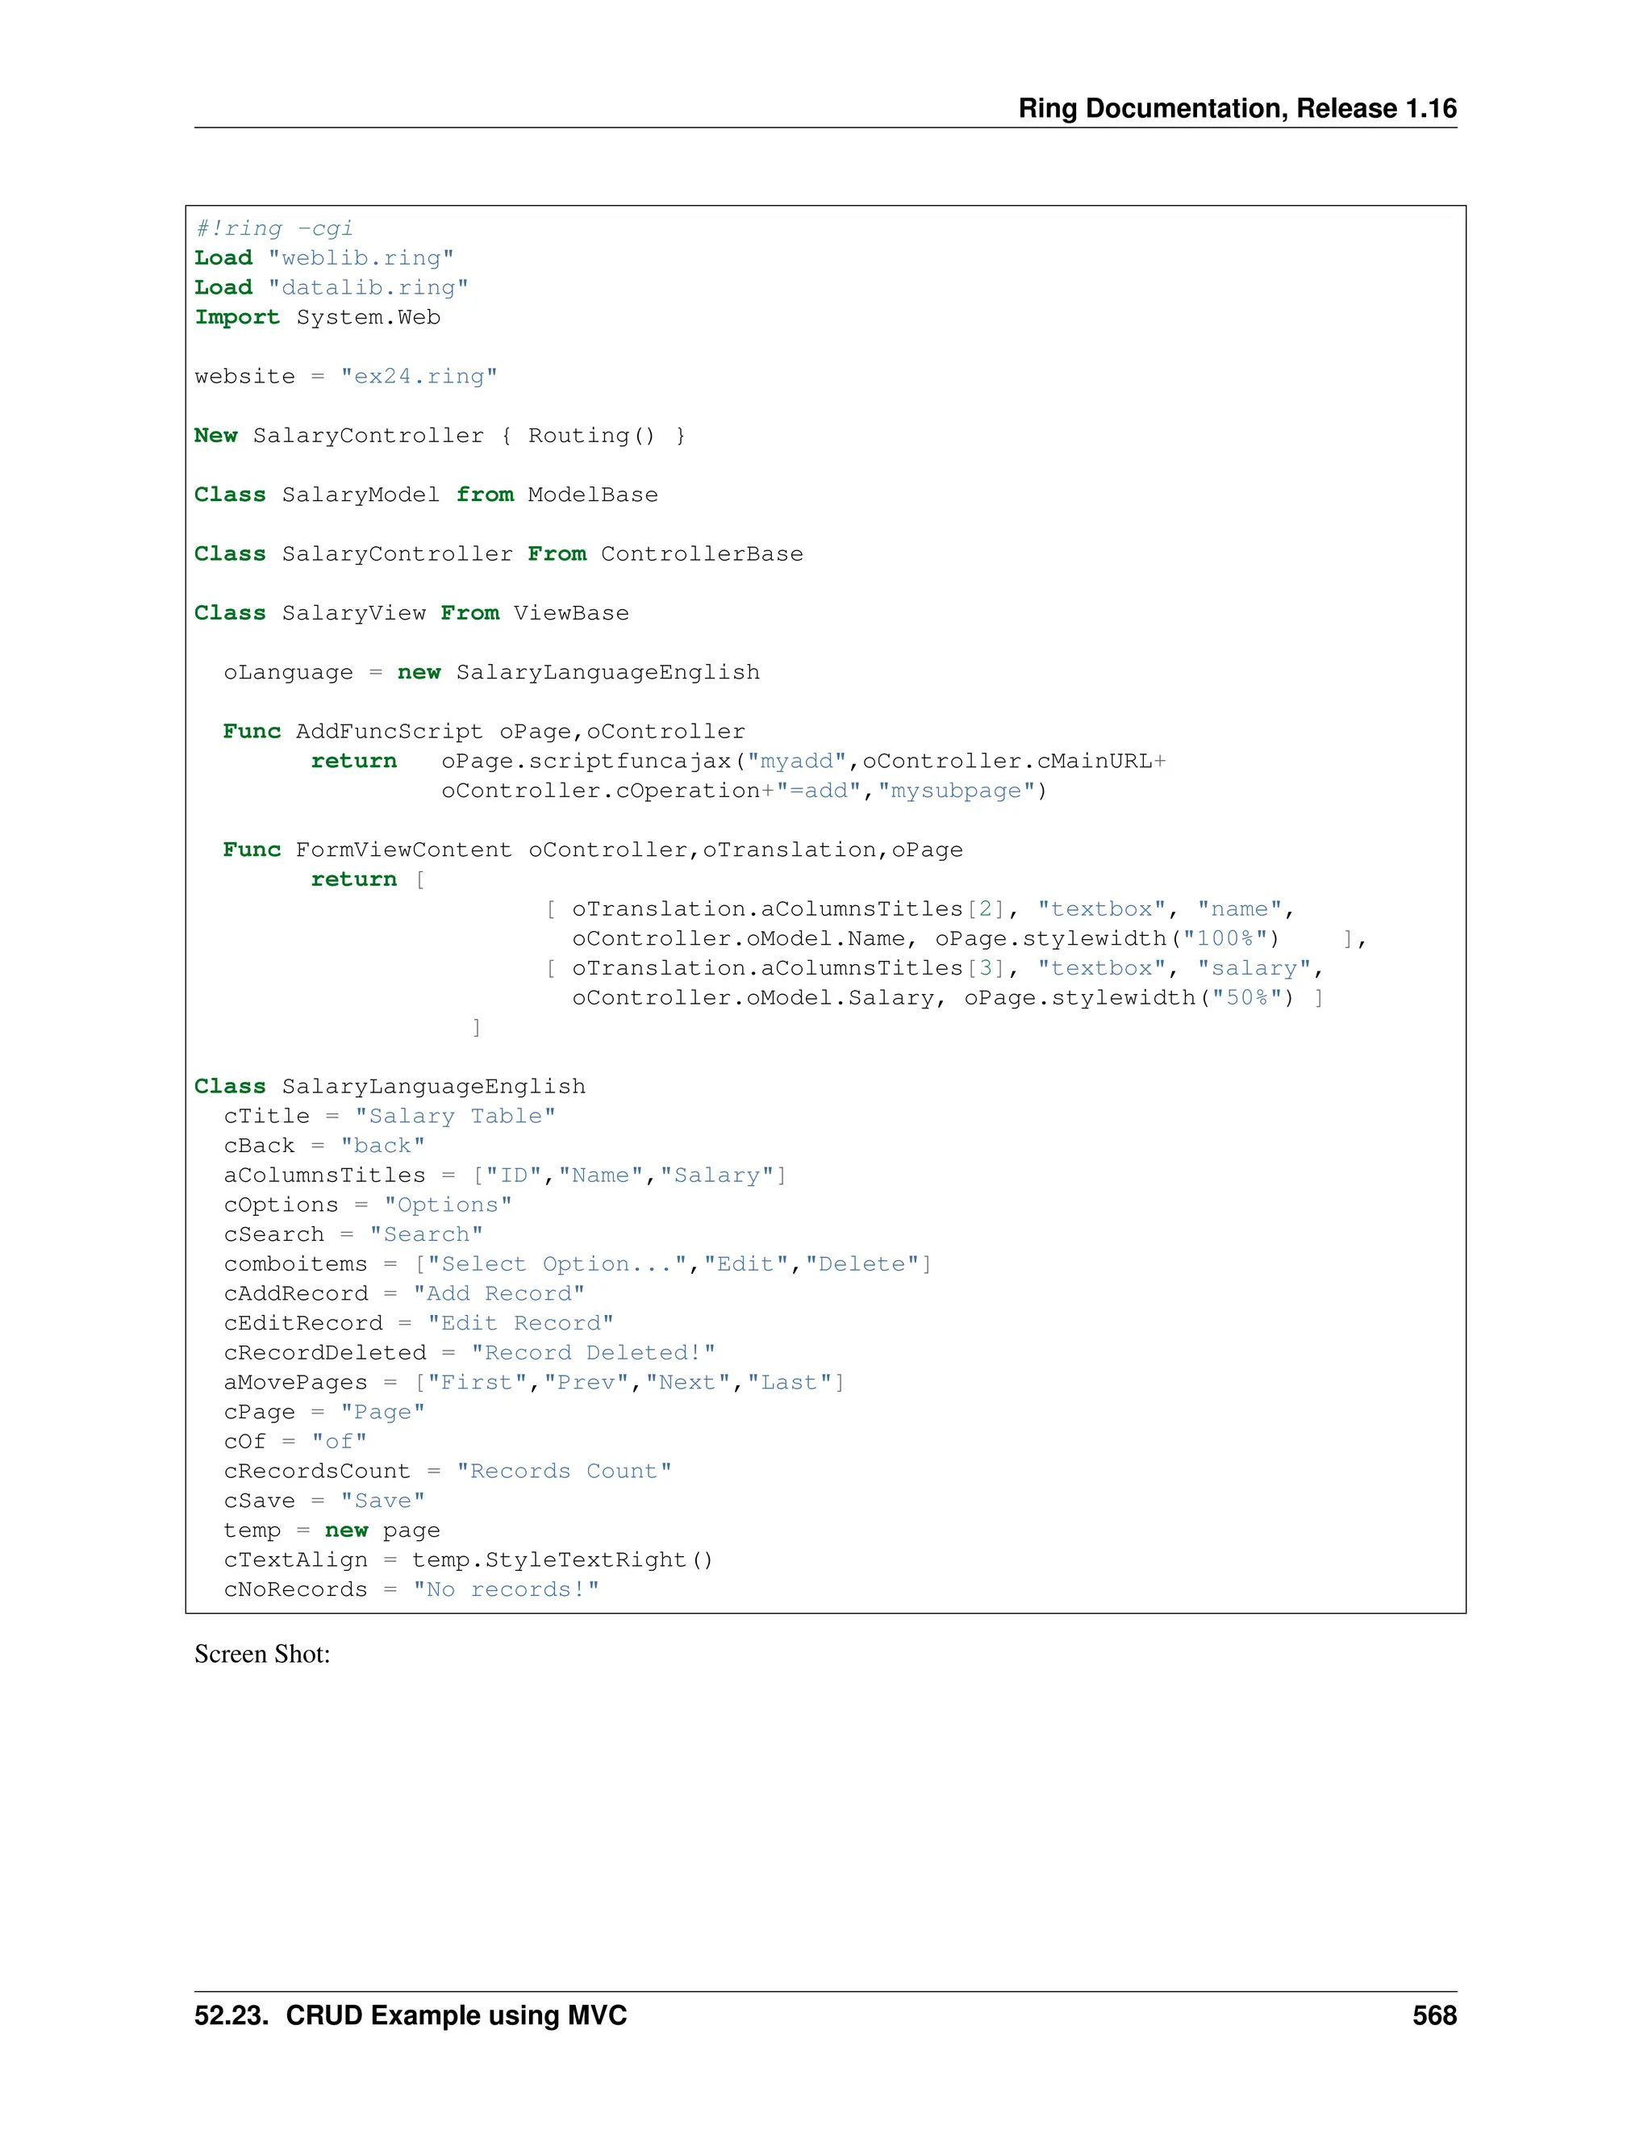This screenshot has height=2138, width=1652.
Task: Click 'Class SalaryModel from ModelBase' line
Action: [x=426, y=495]
